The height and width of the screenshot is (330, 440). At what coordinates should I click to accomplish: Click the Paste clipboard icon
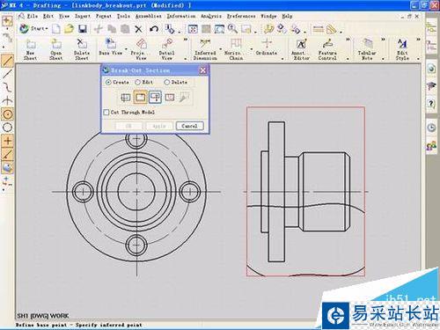click(x=125, y=29)
